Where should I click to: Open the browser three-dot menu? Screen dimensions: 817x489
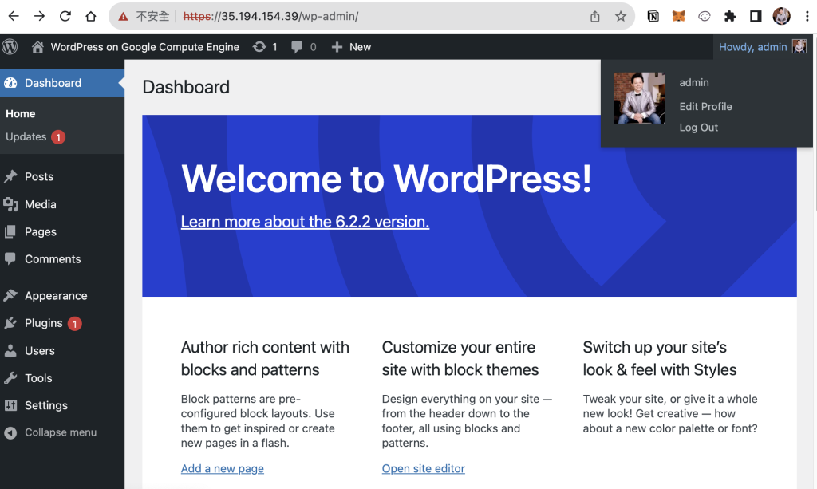(x=807, y=16)
